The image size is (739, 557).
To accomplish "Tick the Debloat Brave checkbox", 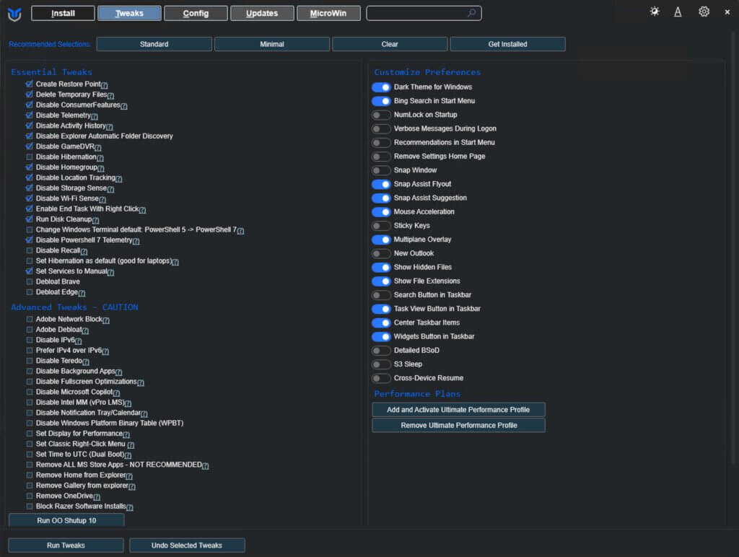I will 29,282.
